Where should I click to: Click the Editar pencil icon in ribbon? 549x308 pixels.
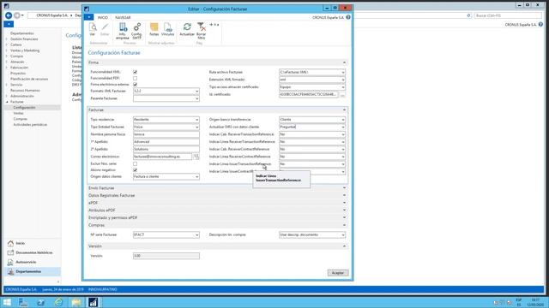coord(105,29)
